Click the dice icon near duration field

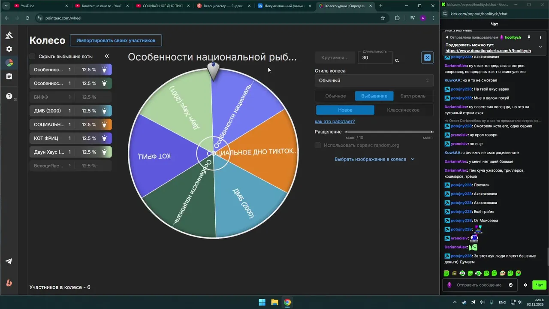[x=427, y=58]
